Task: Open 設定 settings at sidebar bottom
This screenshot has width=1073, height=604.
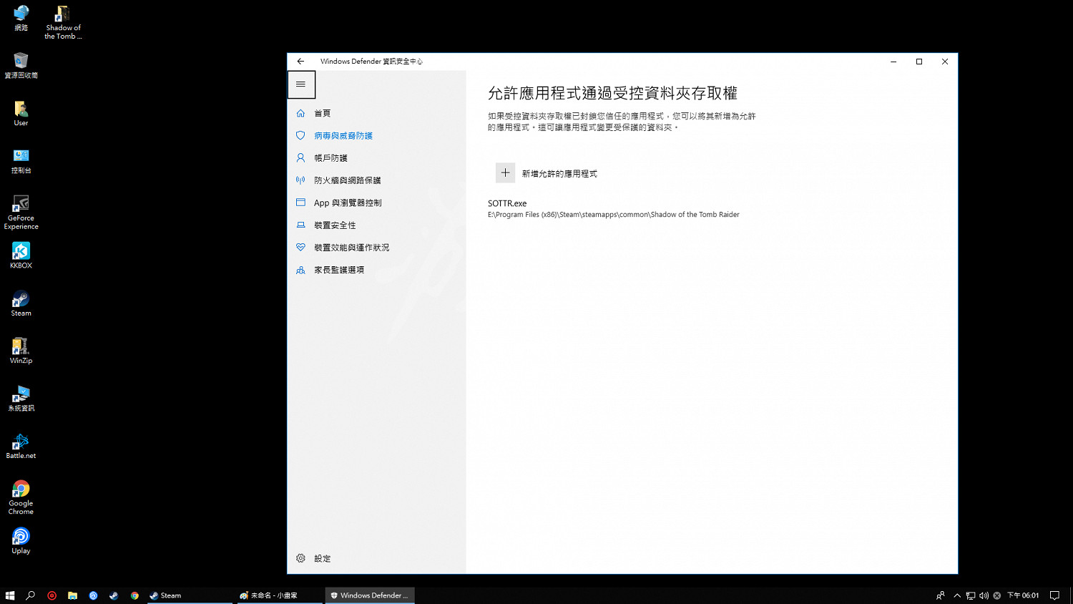Action: [322, 558]
